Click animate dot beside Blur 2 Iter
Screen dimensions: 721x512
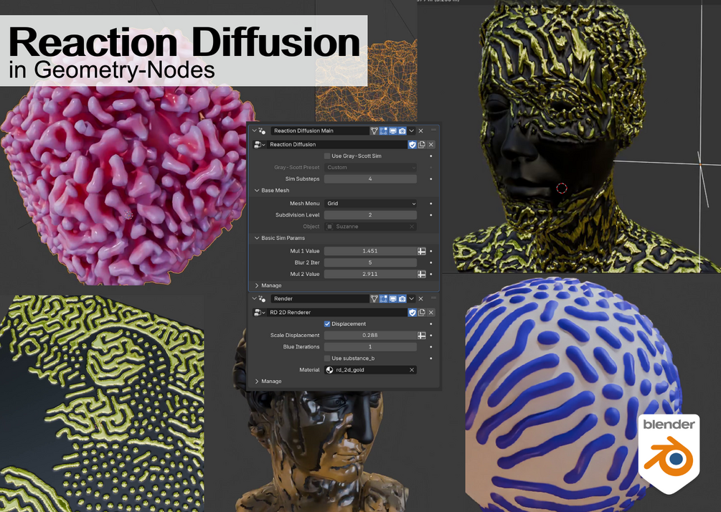(431, 263)
